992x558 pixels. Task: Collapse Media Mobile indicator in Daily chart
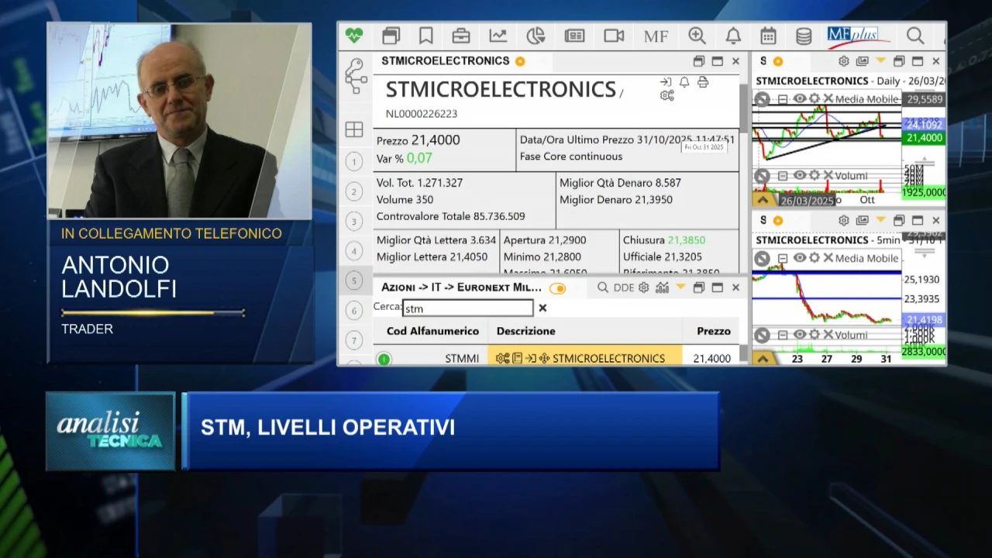783,99
